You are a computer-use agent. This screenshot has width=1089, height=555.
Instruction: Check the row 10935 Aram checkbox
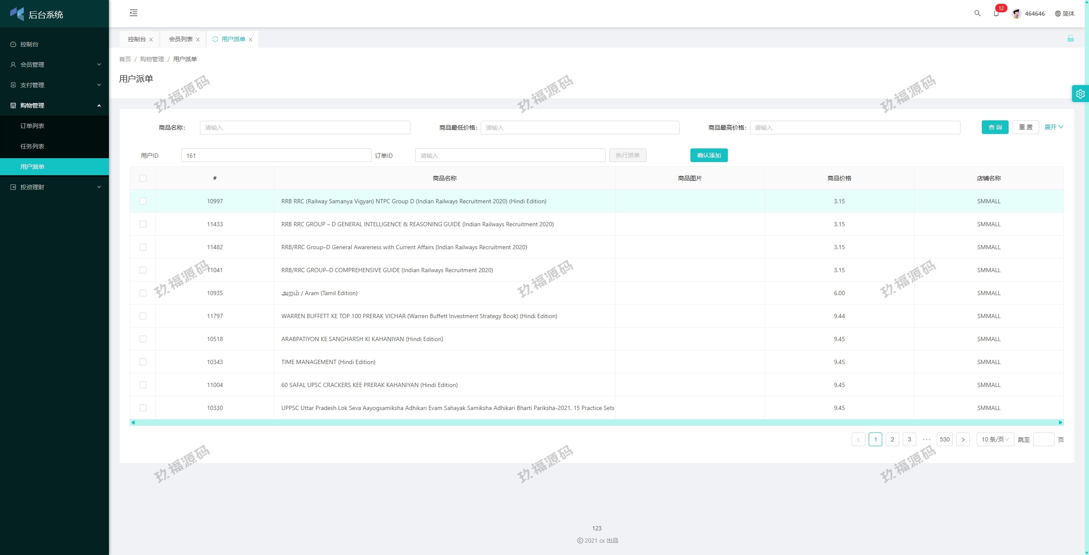[143, 293]
